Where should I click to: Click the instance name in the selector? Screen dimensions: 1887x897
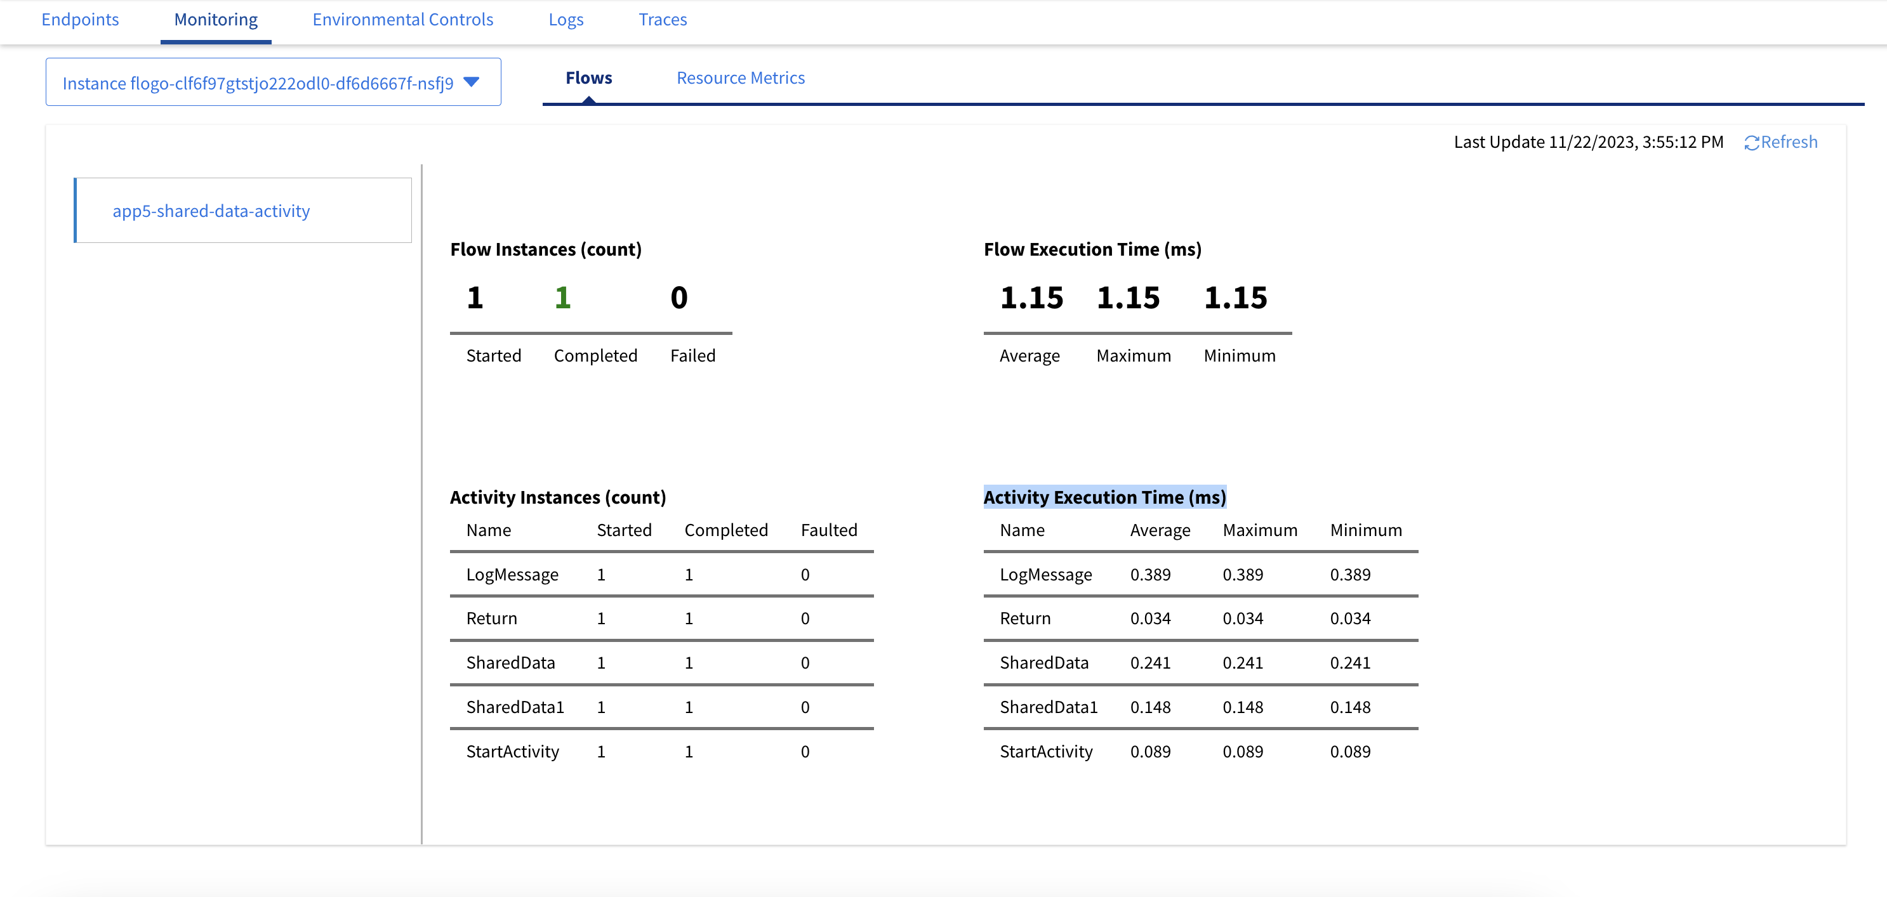point(257,84)
